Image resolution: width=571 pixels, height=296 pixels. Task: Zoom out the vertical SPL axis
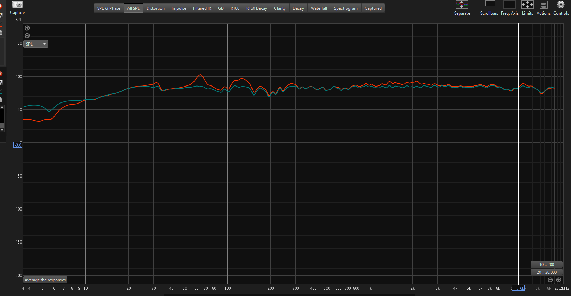(27, 36)
